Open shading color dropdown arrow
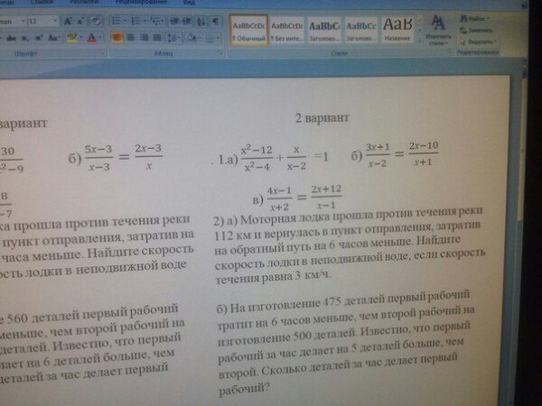Image resolution: width=542 pixels, height=406 pixels. 201,38
